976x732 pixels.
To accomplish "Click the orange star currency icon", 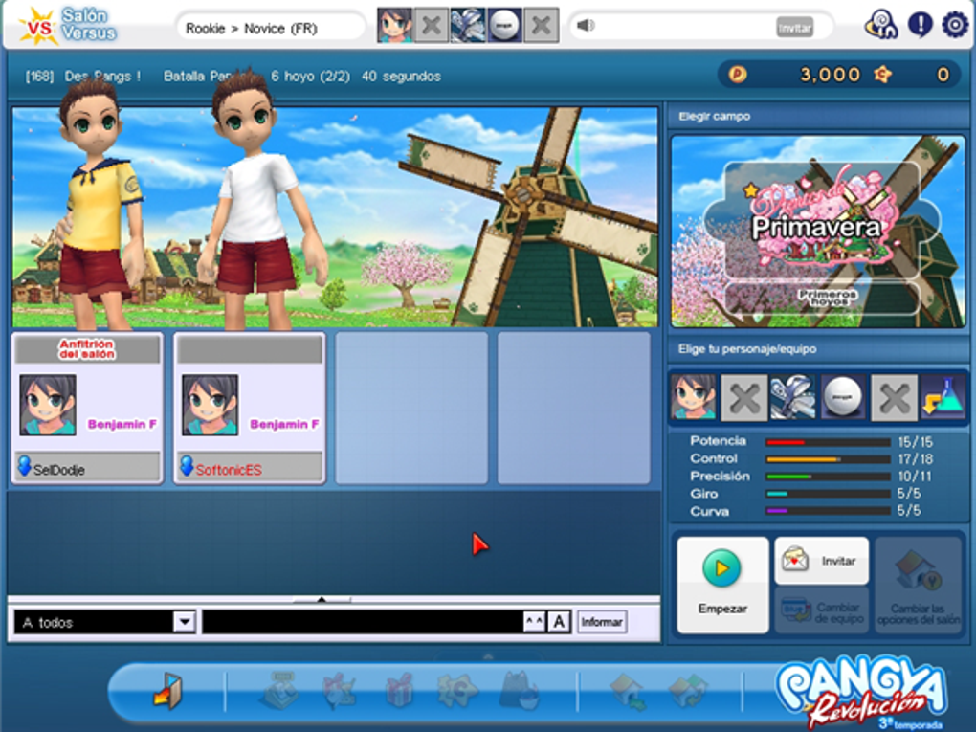I will tap(882, 75).
